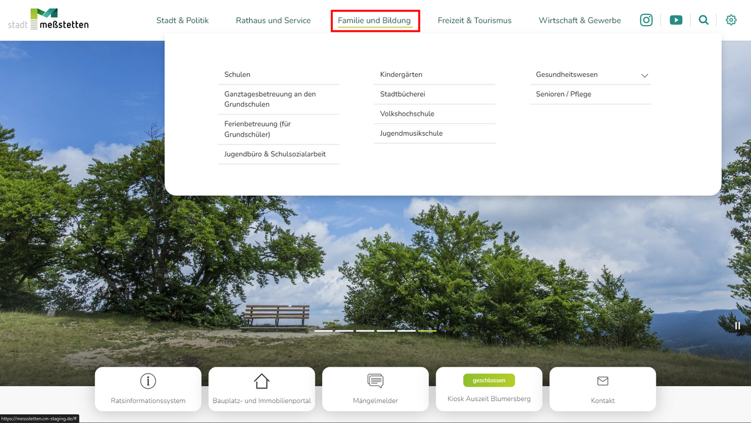Screen dimensions: 751x423
Task: Open the Gesundheitswesen link
Action: 566,74
